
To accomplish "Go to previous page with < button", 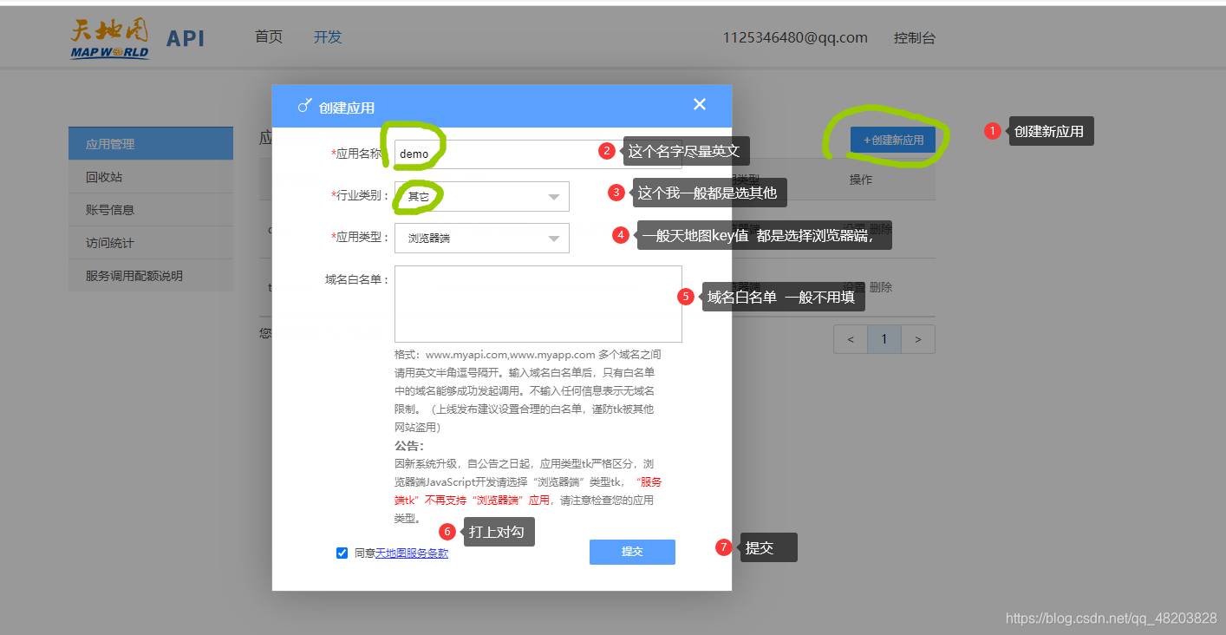I will coord(851,339).
